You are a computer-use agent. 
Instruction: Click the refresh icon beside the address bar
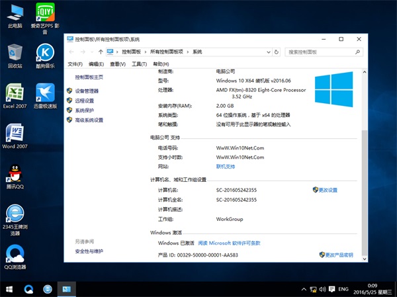pyautogui.click(x=279, y=52)
